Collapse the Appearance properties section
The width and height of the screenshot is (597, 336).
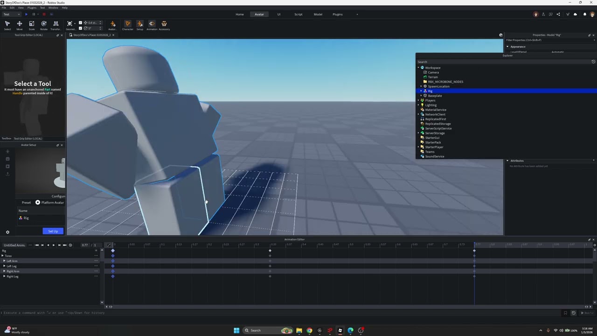507,47
